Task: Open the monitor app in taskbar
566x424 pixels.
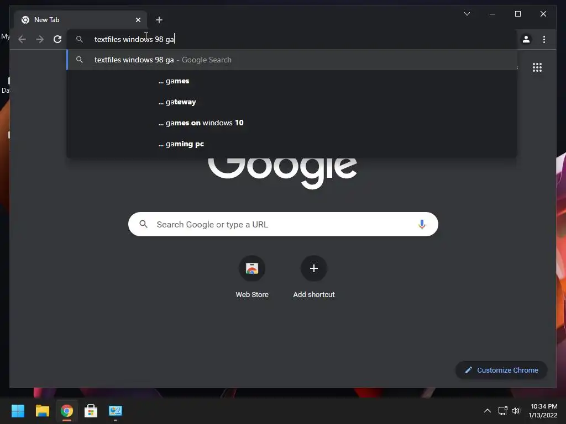Action: click(x=116, y=411)
